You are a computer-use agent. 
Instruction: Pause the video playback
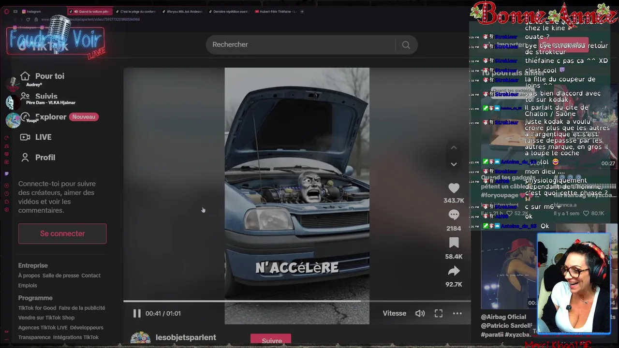tap(137, 313)
